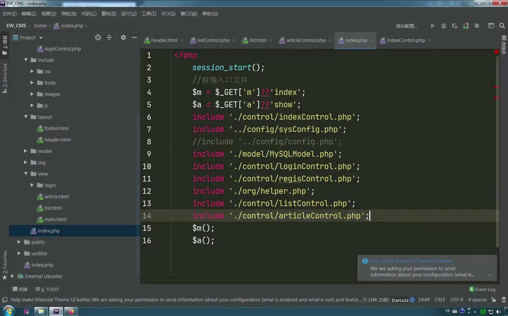
Task: Click 添加配置 run configuration button
Action: 407,26
